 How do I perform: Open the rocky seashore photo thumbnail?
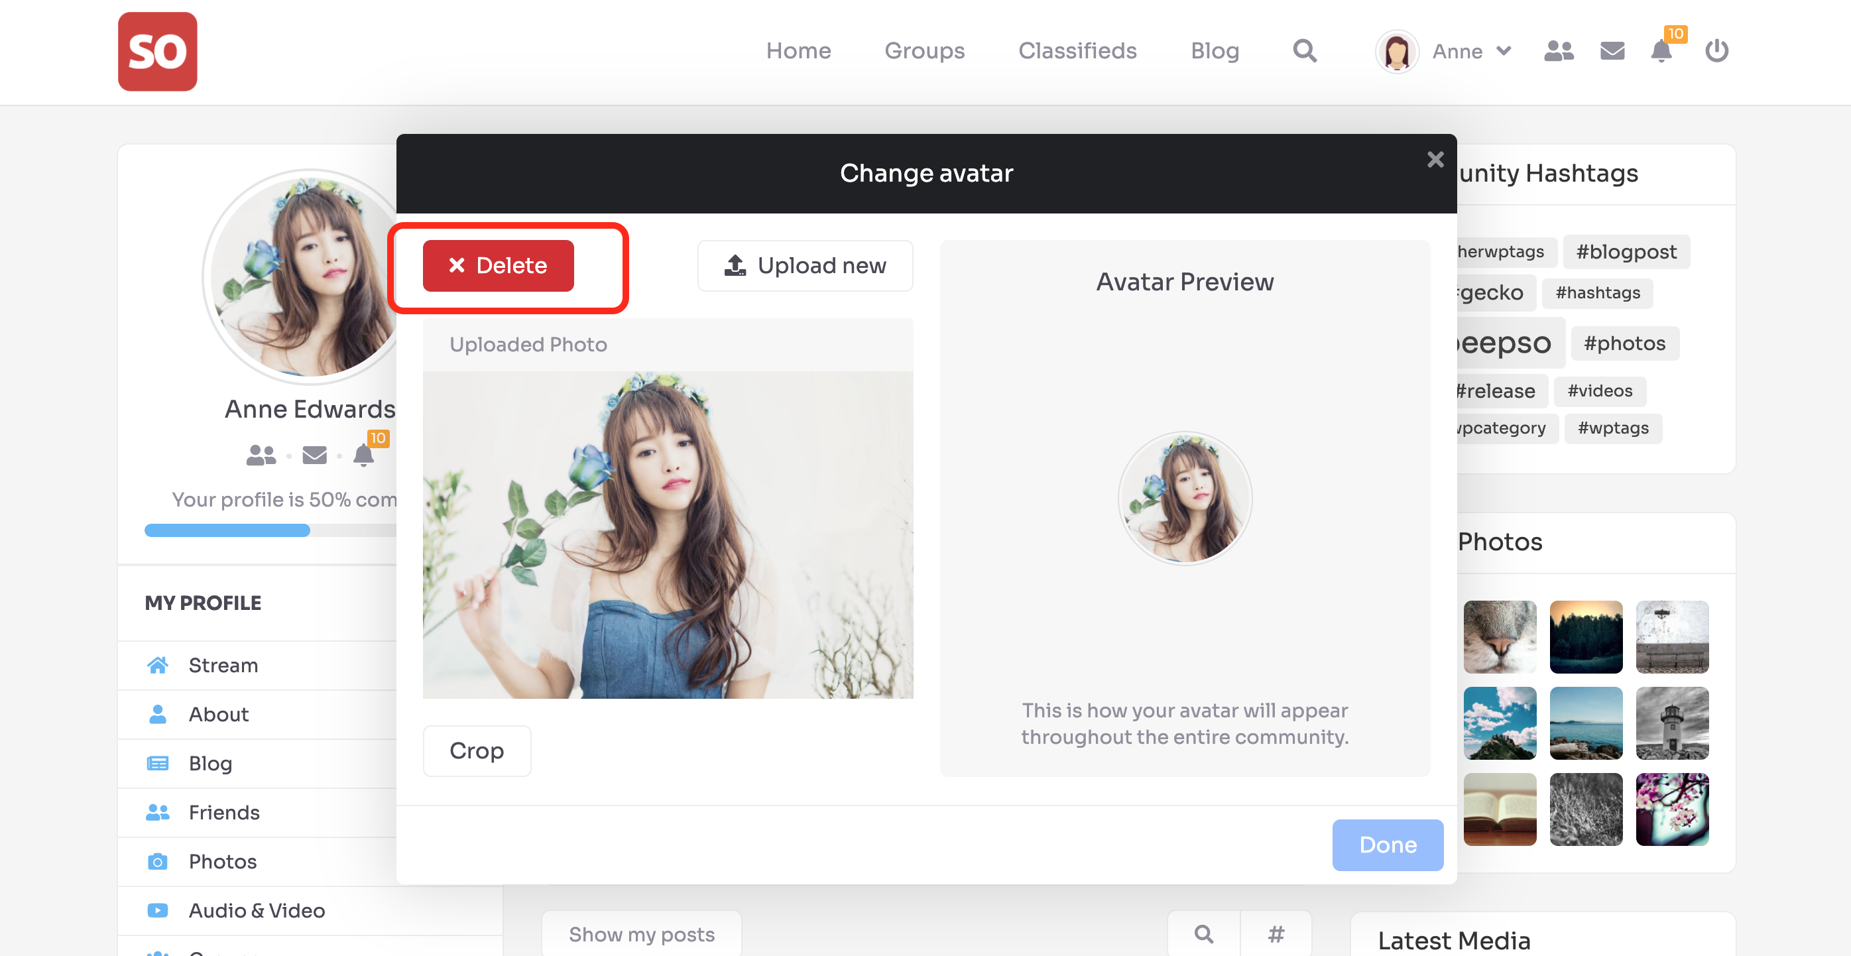tap(1586, 723)
